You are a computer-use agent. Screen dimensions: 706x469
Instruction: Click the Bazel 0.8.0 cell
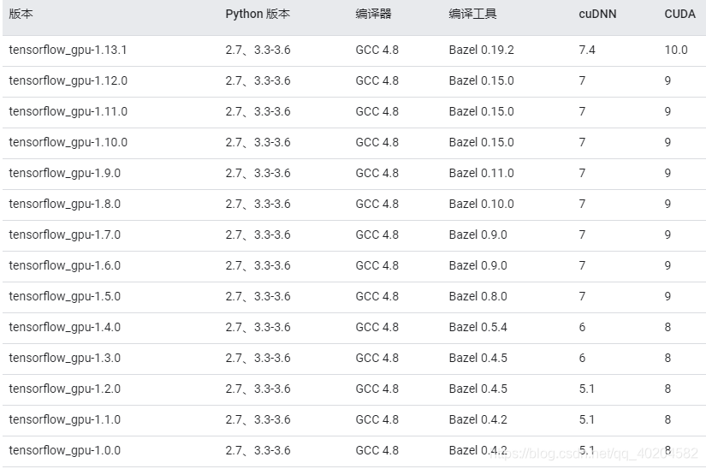tap(478, 297)
